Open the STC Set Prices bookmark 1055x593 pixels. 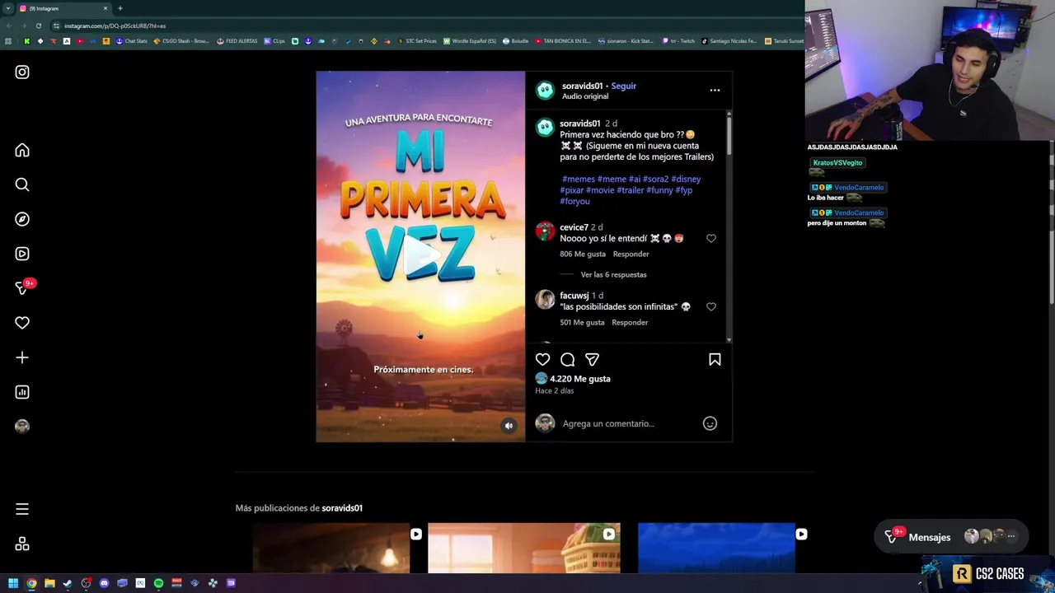point(417,41)
